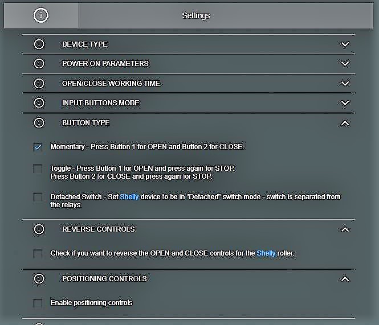Click the info icon in the Settings header
The image size is (379, 325).
pos(41,16)
